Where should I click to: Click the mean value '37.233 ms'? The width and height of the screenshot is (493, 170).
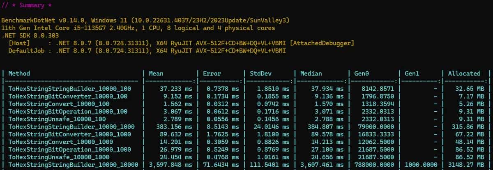(x=176, y=89)
